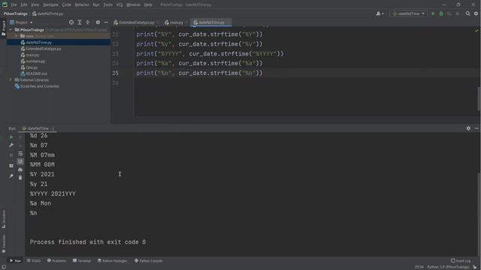
Task: Click Select Opened File target icon
Action: point(71,22)
